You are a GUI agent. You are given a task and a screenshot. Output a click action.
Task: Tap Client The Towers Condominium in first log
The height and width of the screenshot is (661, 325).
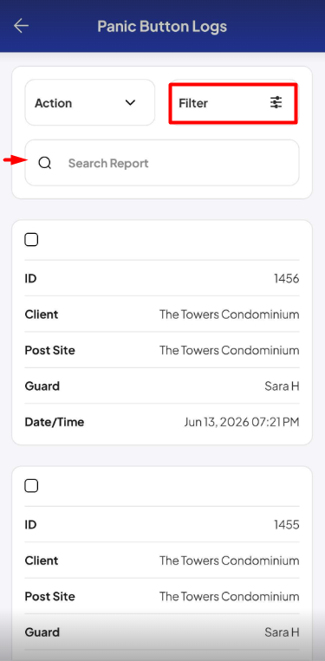coord(230,314)
